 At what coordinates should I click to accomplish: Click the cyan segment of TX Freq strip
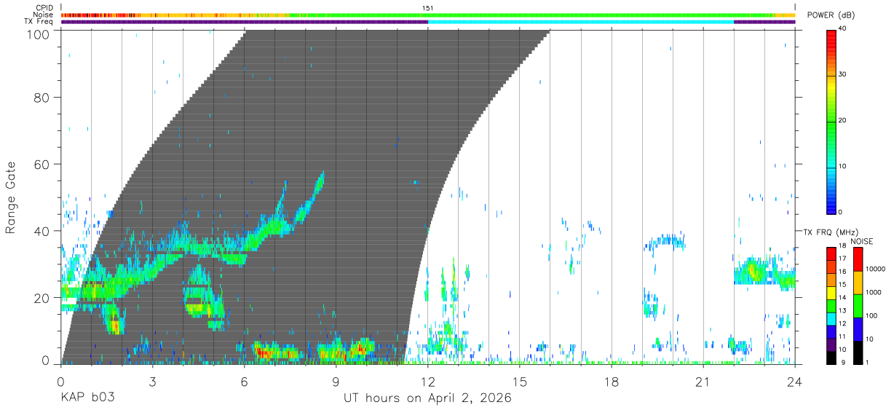click(581, 22)
